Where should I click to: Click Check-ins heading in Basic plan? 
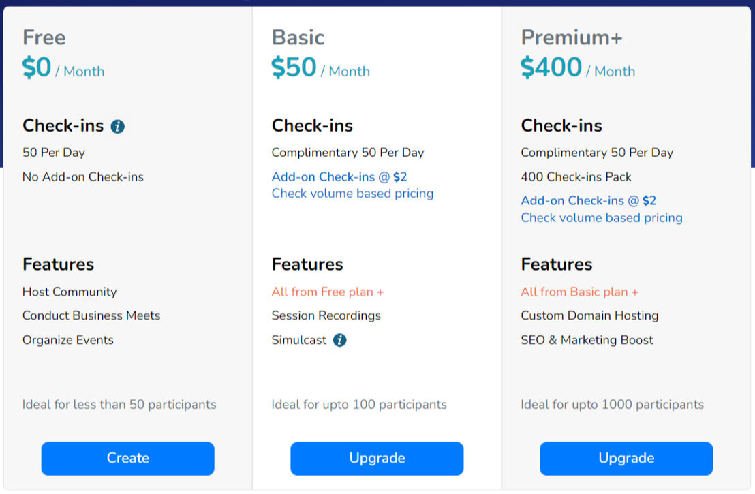tap(312, 125)
